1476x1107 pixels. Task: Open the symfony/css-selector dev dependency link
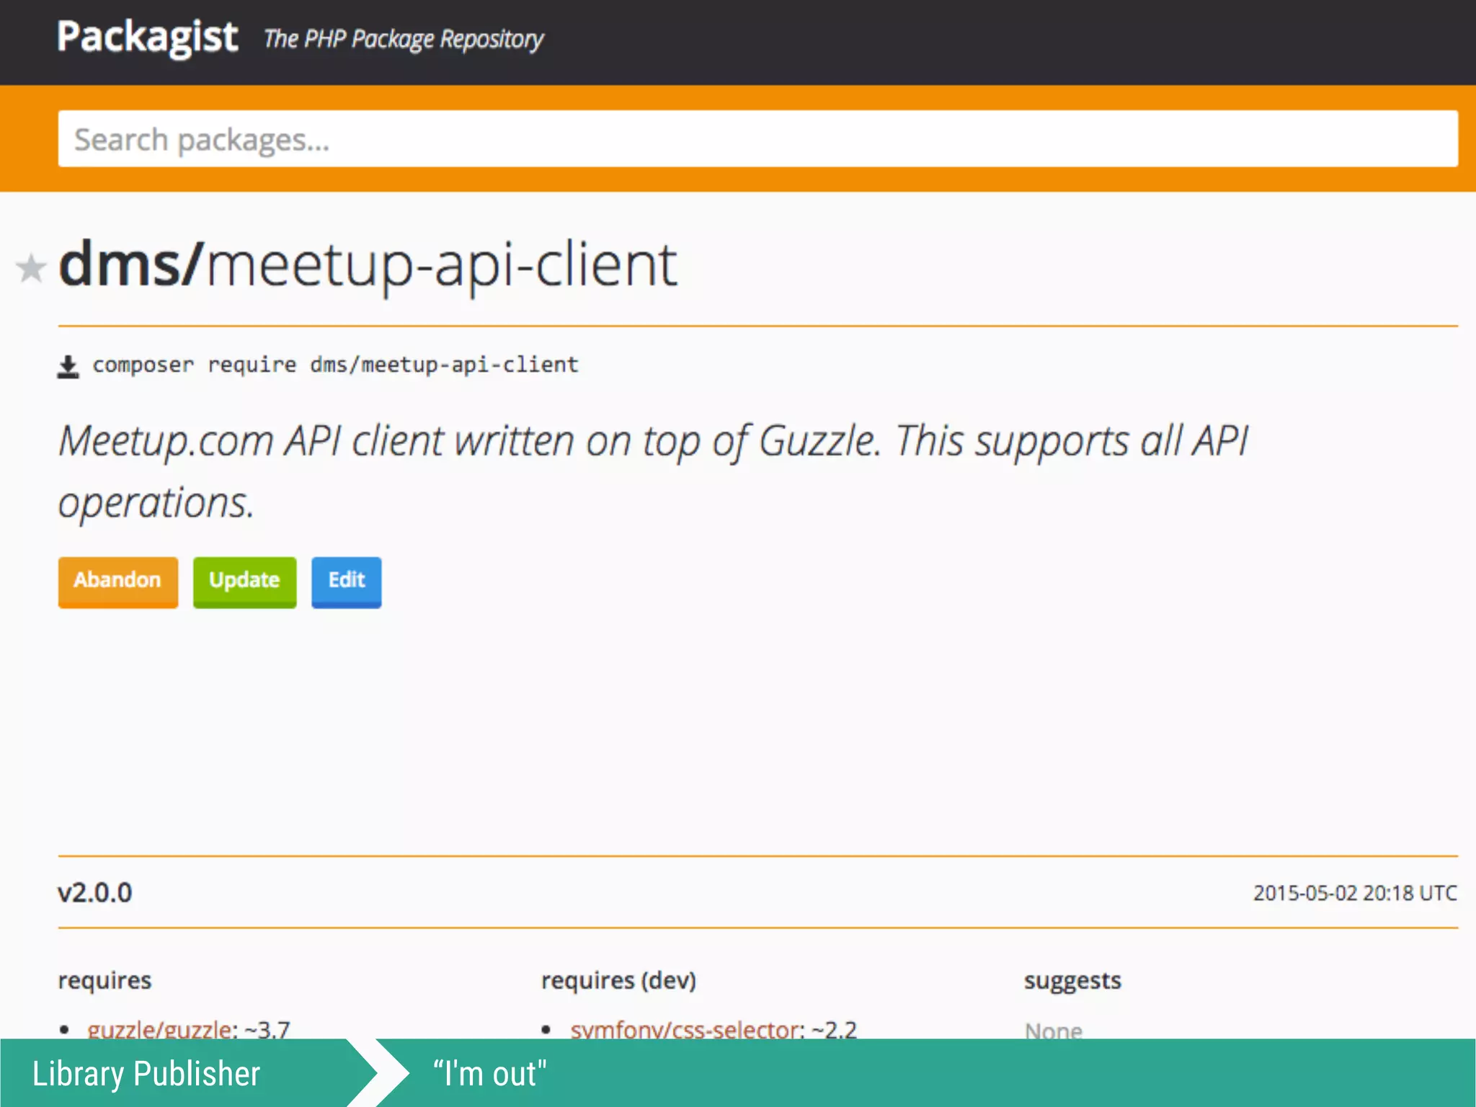686,1029
